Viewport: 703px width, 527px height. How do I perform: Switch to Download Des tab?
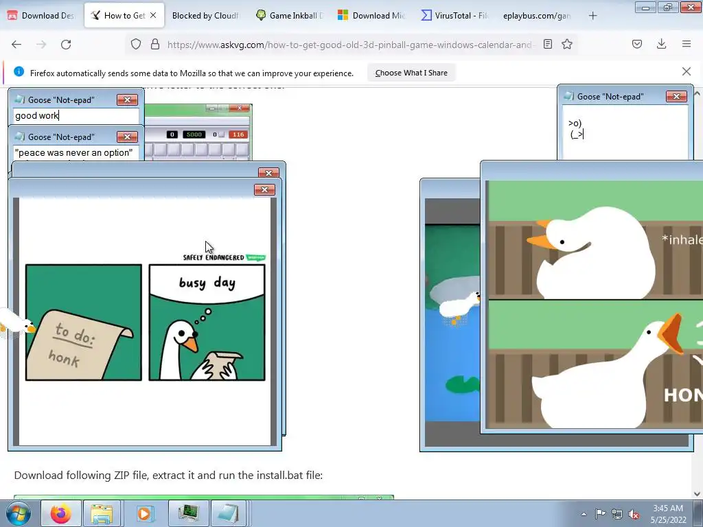tap(41, 16)
